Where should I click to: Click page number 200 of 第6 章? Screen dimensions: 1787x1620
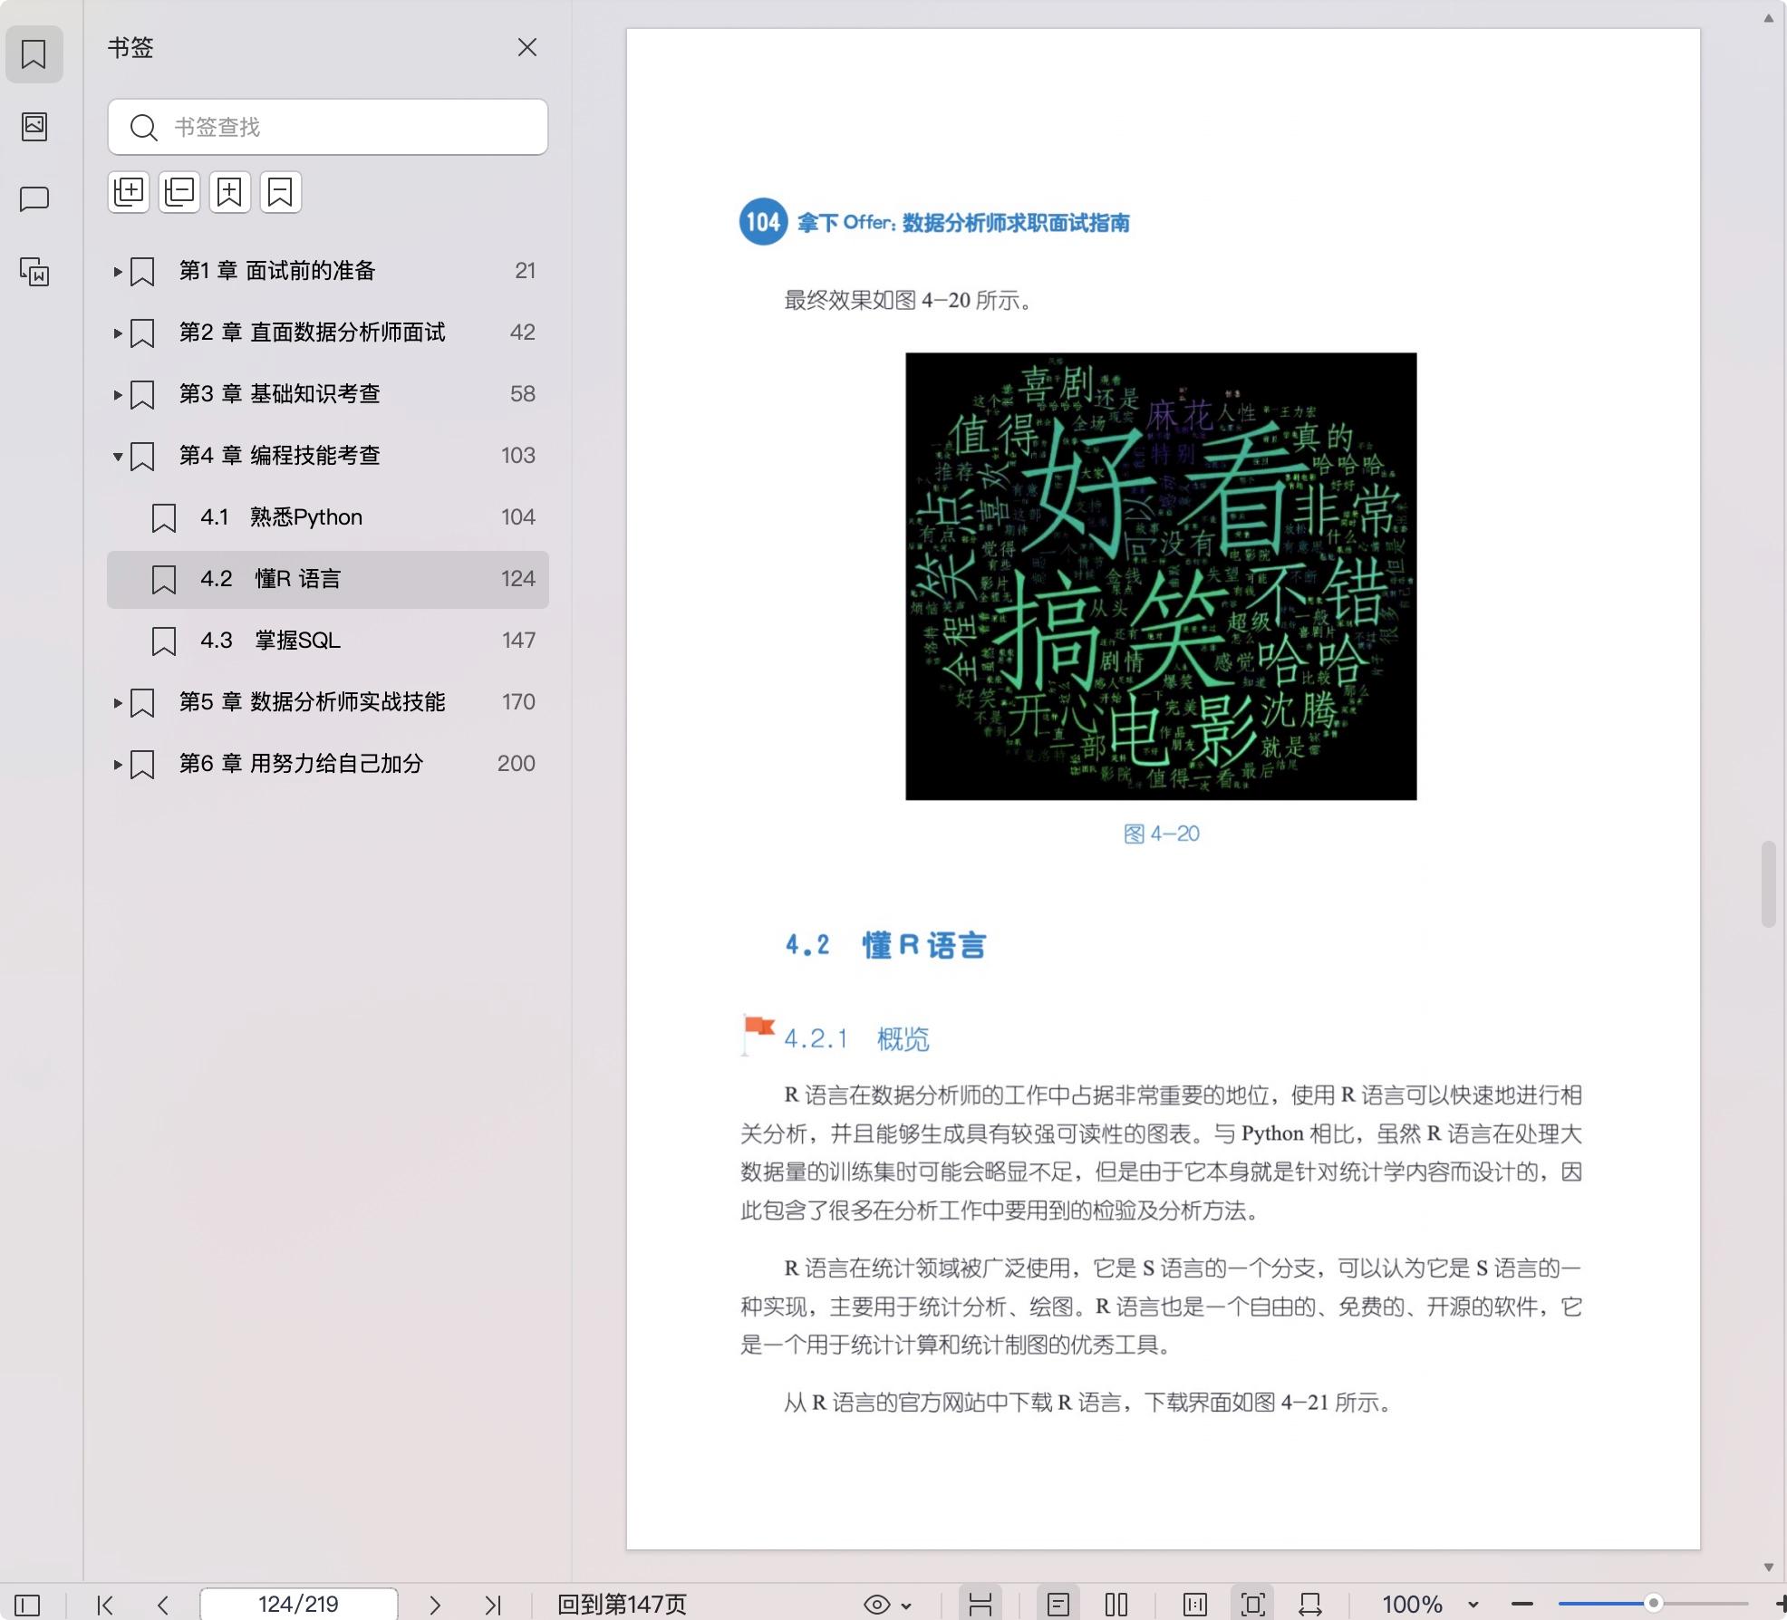[x=517, y=764]
